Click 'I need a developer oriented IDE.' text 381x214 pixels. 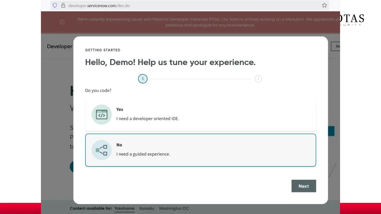pos(147,119)
